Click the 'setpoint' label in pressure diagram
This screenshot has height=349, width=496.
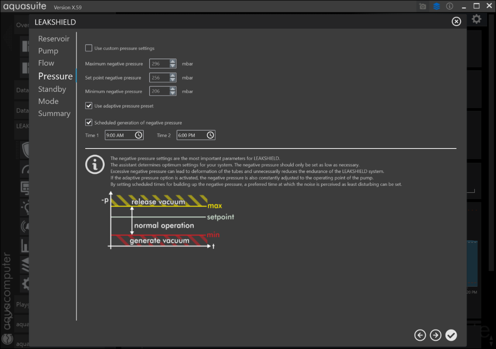tap(220, 217)
